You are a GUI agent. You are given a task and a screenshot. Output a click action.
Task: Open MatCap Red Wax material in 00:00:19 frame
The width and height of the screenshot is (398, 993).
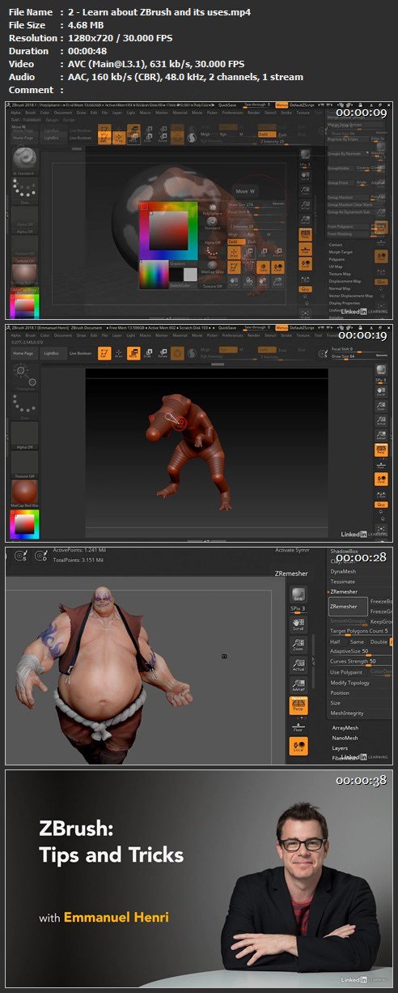coord(24,492)
